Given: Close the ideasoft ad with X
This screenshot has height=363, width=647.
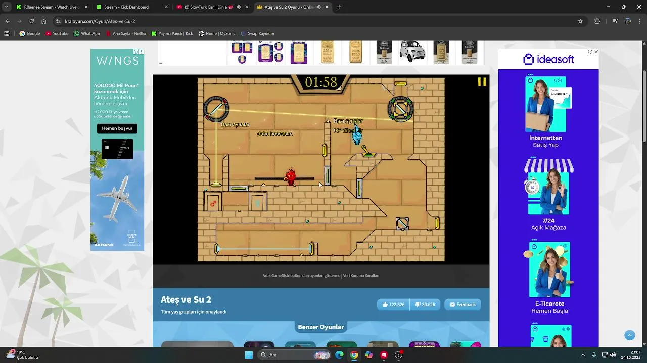Looking at the screenshot, I should click(596, 52).
